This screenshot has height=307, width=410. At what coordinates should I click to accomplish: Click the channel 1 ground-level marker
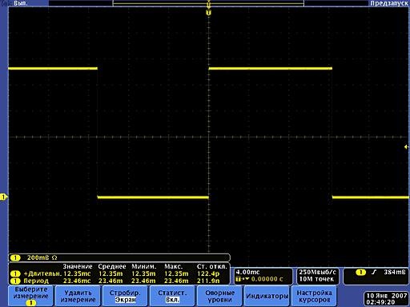[x=3, y=197]
